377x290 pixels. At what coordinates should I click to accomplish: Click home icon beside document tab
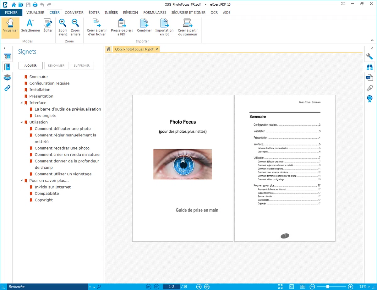point(108,49)
